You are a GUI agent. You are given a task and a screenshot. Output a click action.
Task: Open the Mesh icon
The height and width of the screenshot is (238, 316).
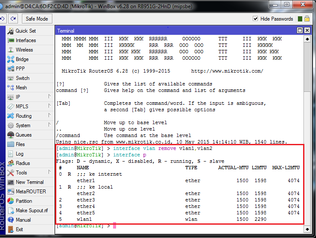pos(10,88)
